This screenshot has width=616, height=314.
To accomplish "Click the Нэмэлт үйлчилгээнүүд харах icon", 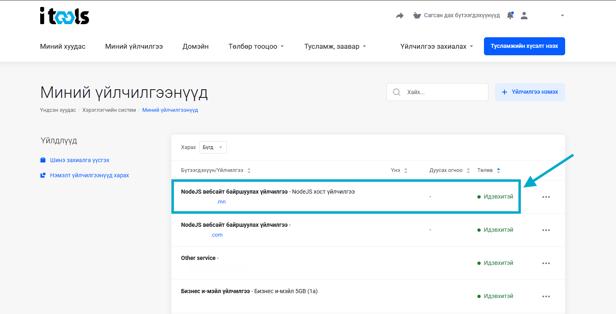I will point(43,175).
